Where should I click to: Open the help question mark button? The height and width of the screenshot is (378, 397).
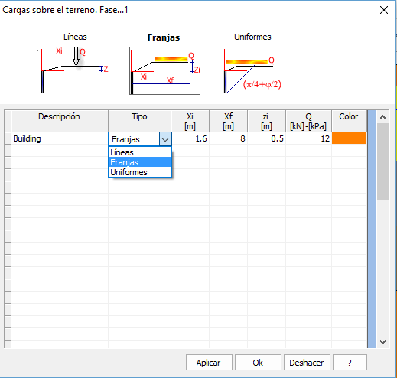350,362
